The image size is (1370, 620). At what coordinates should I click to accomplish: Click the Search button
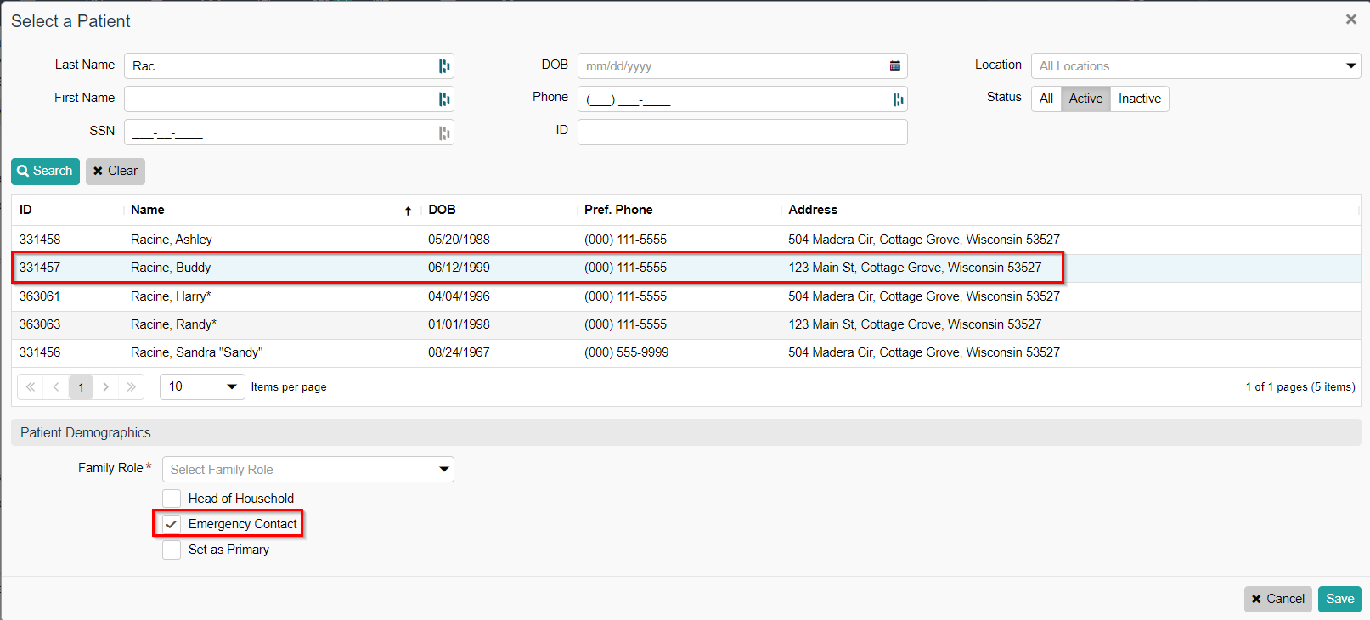pos(45,171)
